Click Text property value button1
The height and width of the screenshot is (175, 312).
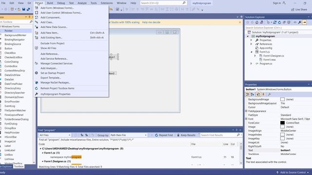[x=285, y=150]
